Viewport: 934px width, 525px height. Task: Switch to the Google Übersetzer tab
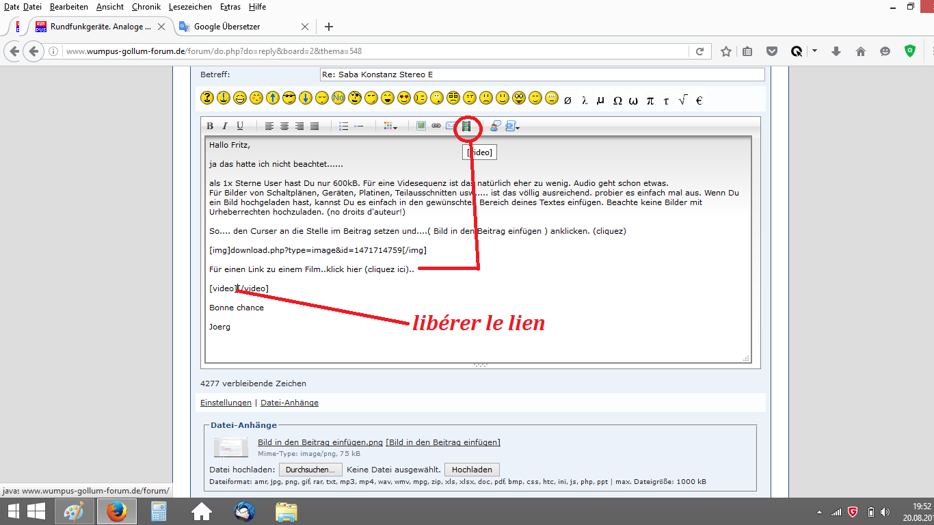(226, 27)
